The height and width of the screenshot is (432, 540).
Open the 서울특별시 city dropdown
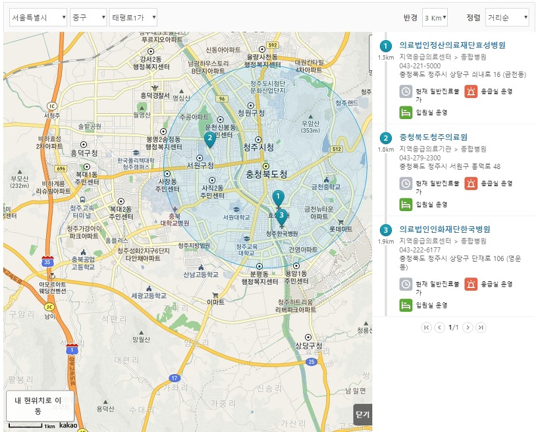[x=38, y=18]
